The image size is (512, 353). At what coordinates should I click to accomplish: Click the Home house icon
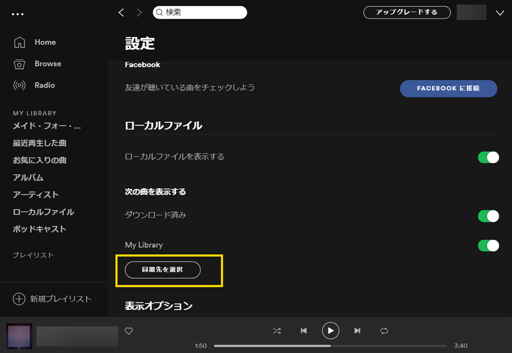pyautogui.click(x=19, y=42)
